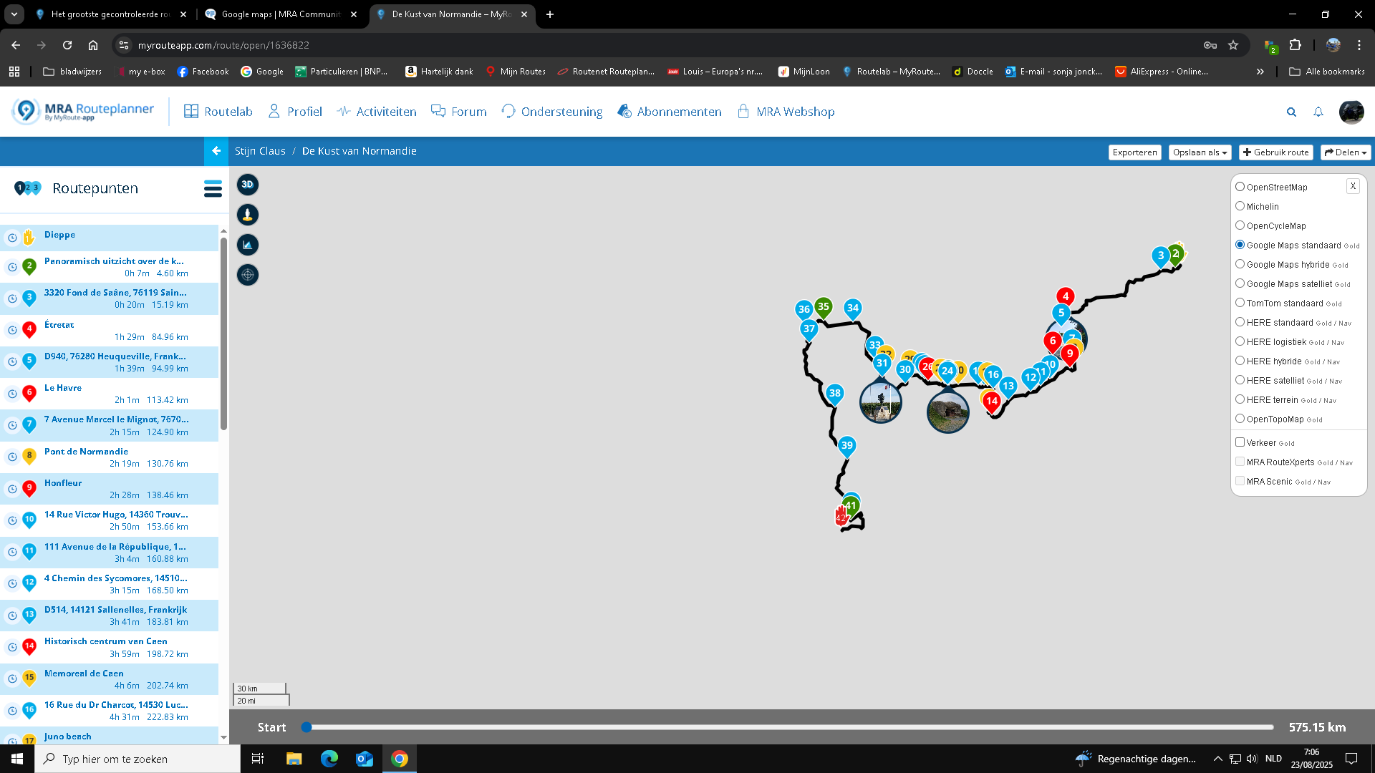Select Google Maps satelliet layer
The height and width of the screenshot is (773, 1375).
pyautogui.click(x=1240, y=283)
